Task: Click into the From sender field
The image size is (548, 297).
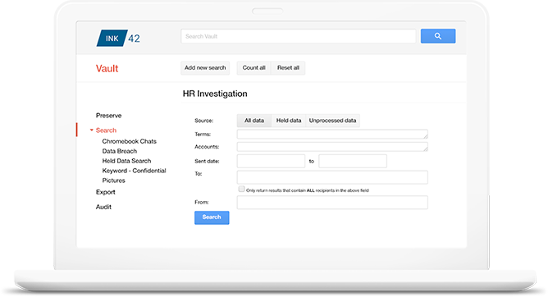Action: 332,203
